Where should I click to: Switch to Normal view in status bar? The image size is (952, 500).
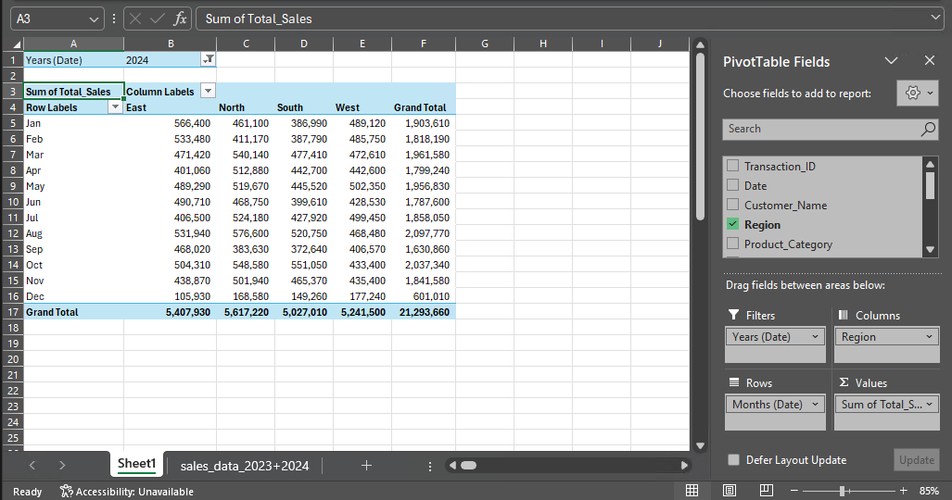click(692, 490)
